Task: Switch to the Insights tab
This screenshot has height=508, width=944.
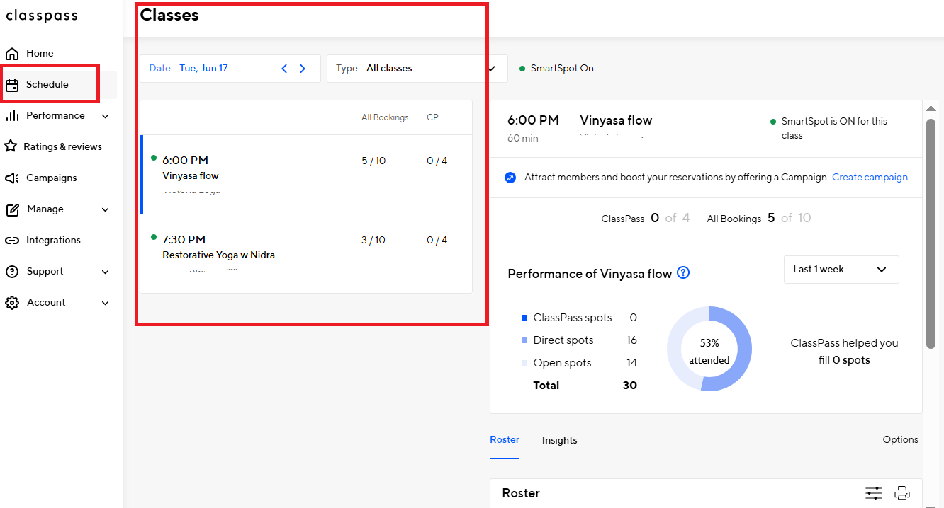Action: click(559, 440)
